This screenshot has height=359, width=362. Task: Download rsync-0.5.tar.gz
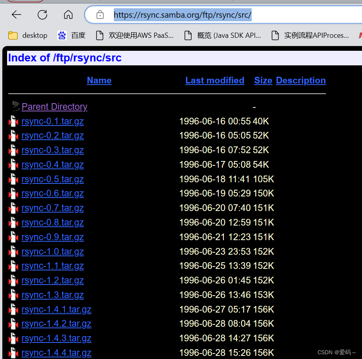click(x=52, y=179)
